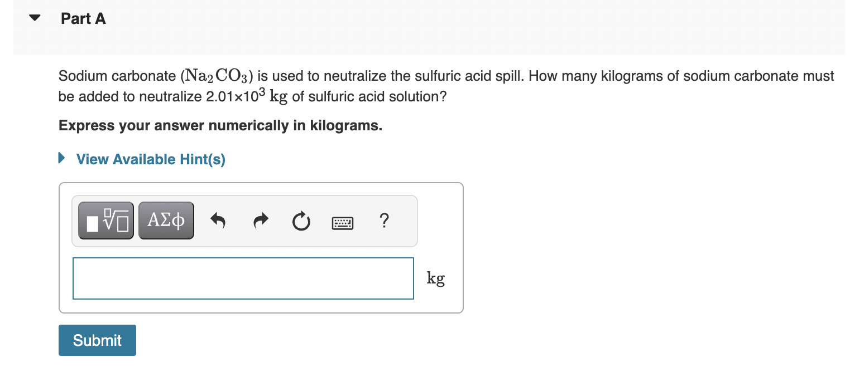Open the View Available Hint(s) link

click(150, 159)
